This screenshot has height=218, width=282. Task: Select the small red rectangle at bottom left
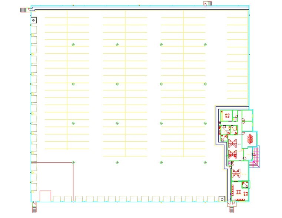pos(45,196)
